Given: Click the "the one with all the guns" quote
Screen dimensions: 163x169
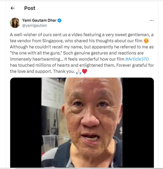Looking at the screenshot, I should pos(36,53).
